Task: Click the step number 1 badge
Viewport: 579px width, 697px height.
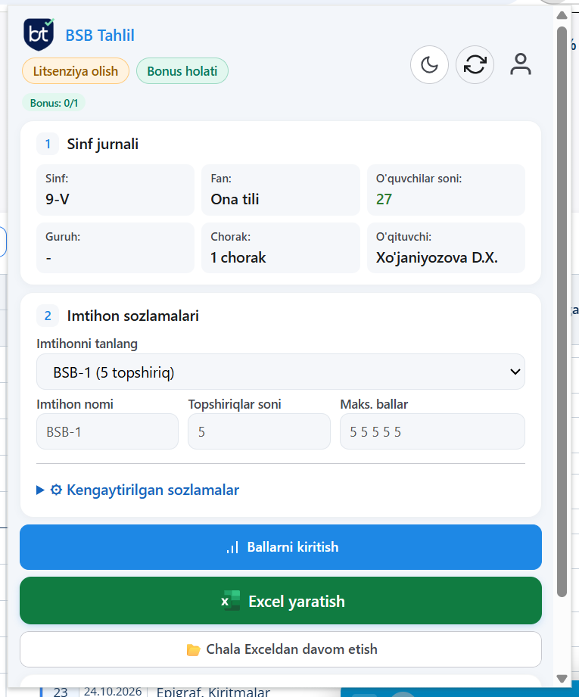Action: 48,144
